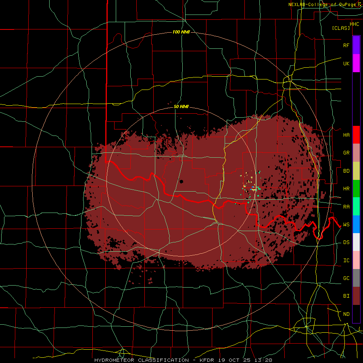Click the WS legend label
Screen dimensions: 363x363
click(x=346, y=224)
